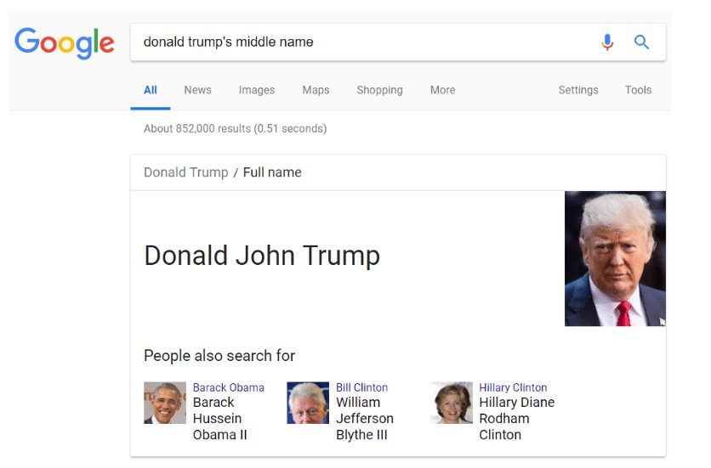Click the Donald Trump breadcrumb link

186,172
